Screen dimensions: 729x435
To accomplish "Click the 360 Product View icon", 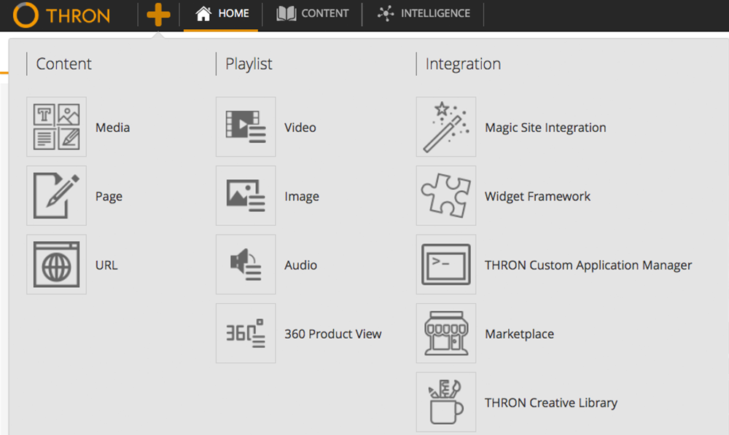I will tap(246, 333).
